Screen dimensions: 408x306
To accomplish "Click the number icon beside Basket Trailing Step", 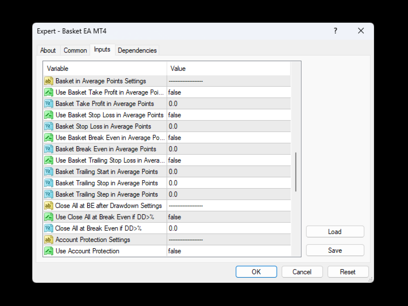I will coord(49,194).
